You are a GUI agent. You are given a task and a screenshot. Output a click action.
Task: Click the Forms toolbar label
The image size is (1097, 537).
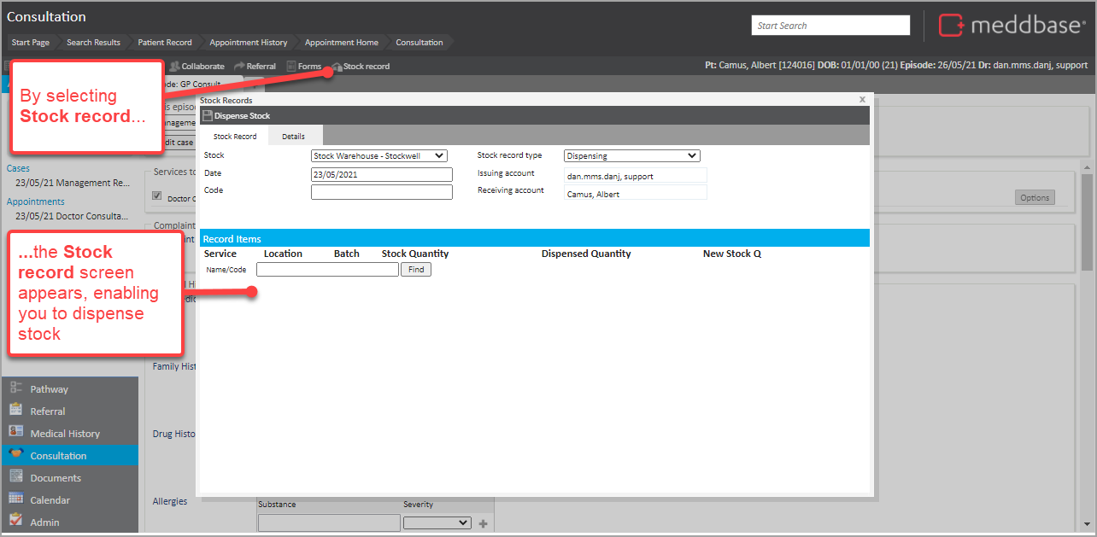pos(309,66)
